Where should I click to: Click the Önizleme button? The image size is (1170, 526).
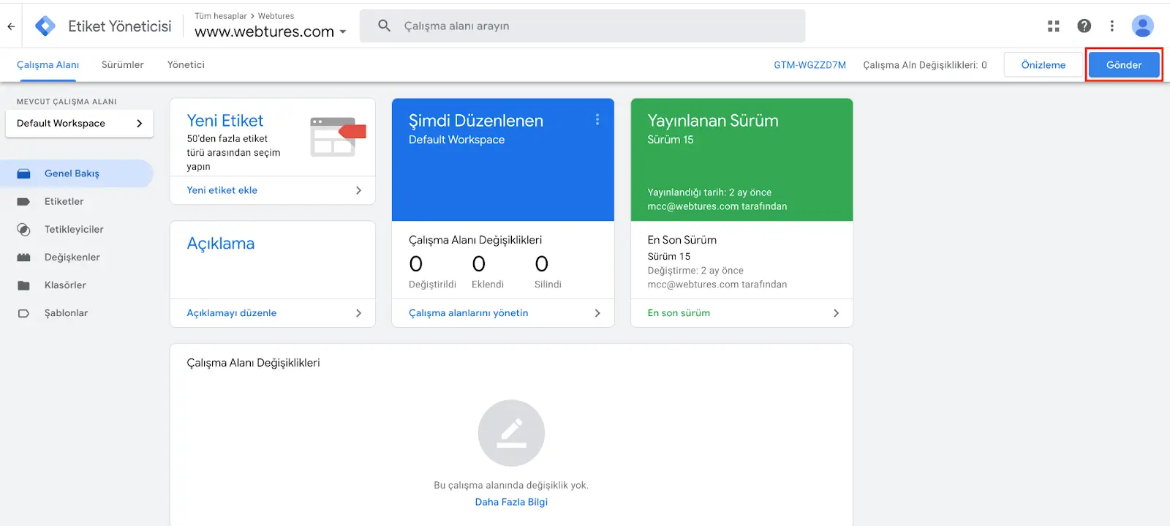(x=1043, y=65)
